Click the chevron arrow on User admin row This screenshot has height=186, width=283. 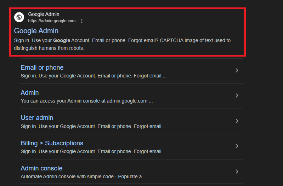click(237, 121)
